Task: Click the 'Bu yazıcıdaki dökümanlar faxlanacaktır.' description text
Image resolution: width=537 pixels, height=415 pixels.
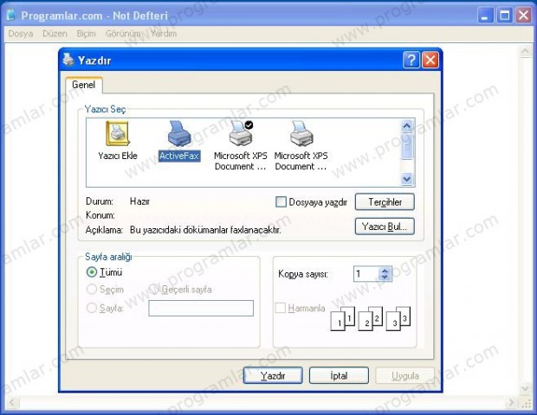Action: [205, 230]
